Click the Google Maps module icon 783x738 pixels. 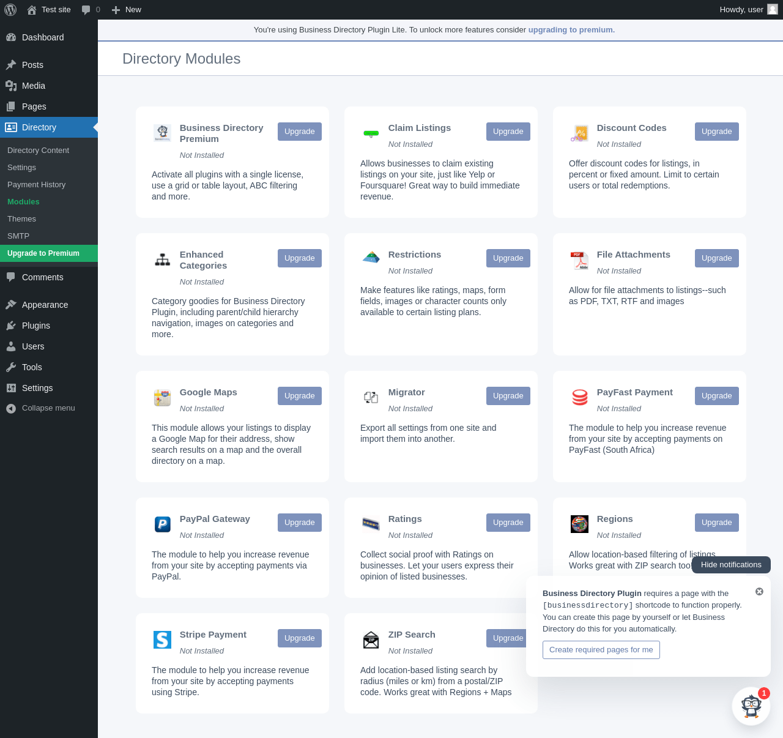163,397
